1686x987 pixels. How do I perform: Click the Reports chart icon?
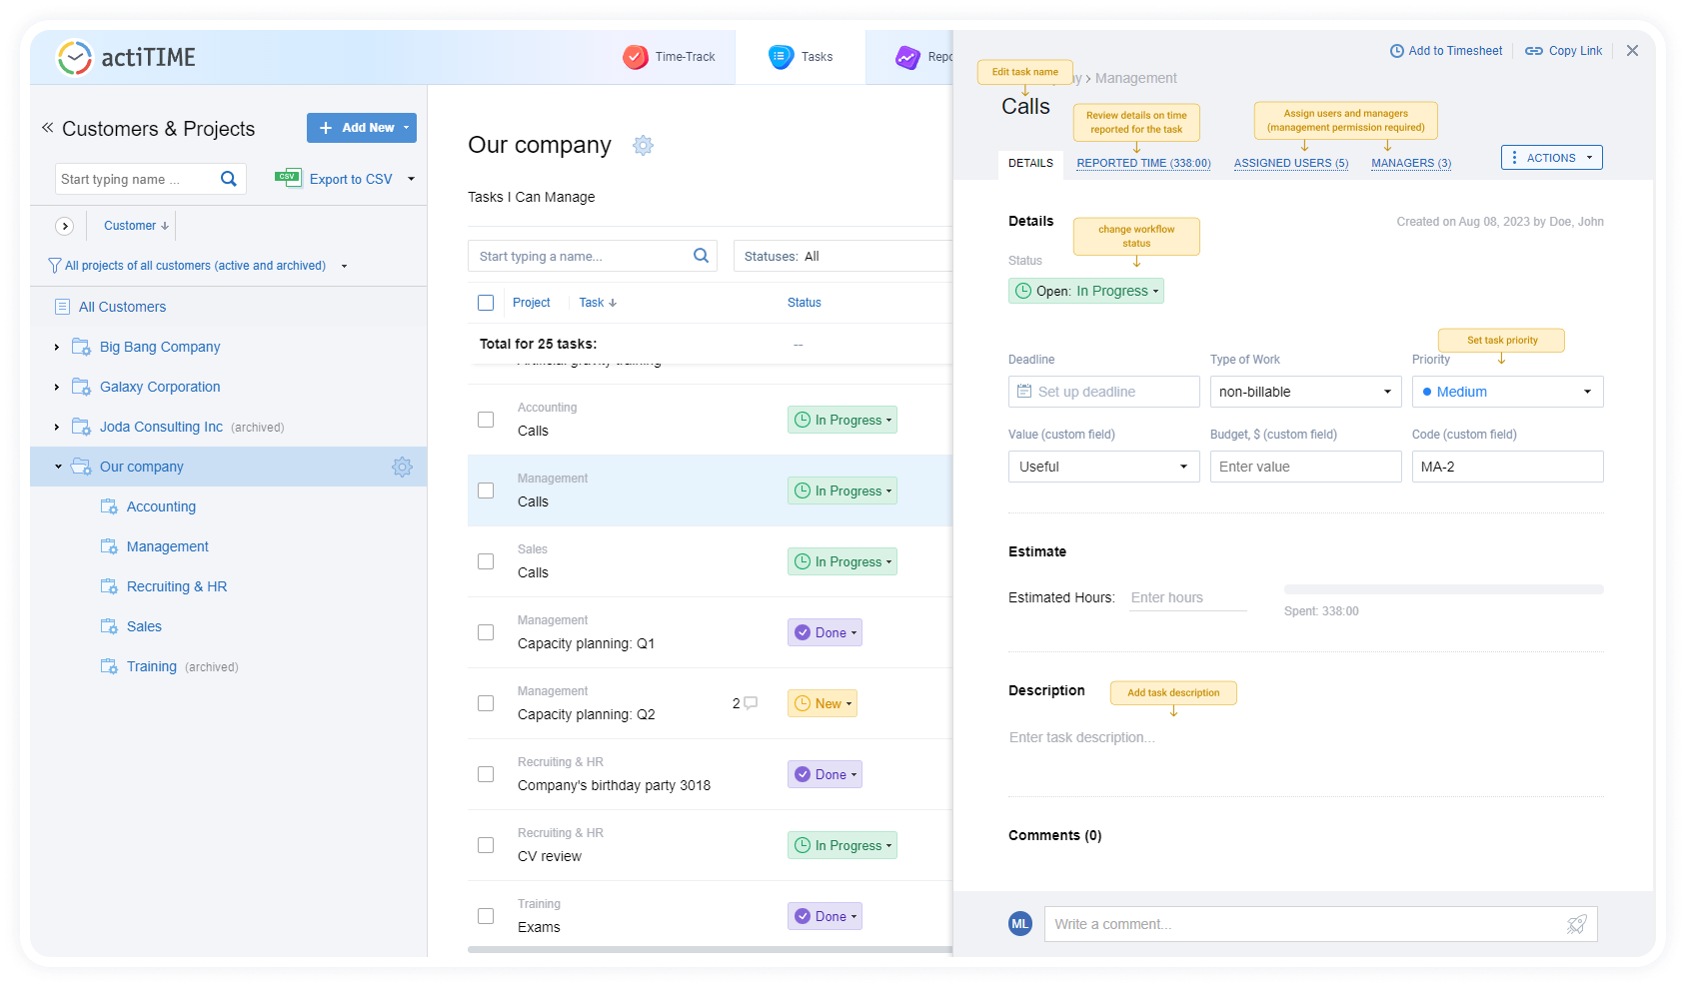coord(907,57)
